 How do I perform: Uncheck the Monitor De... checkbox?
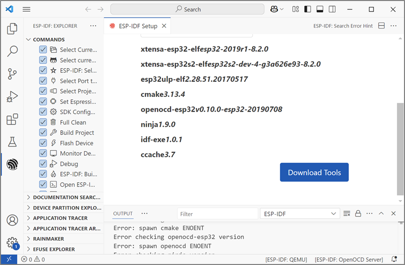(x=43, y=153)
